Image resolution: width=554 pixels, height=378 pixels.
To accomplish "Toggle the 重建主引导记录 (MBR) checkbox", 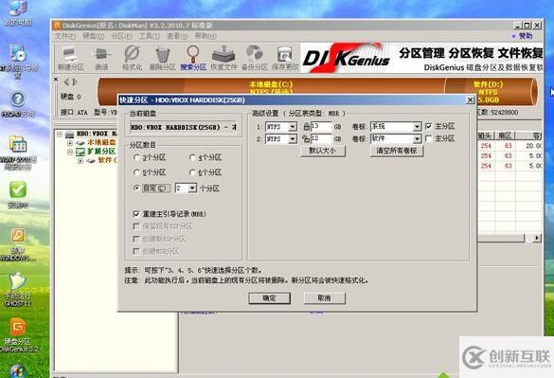I will (x=136, y=213).
